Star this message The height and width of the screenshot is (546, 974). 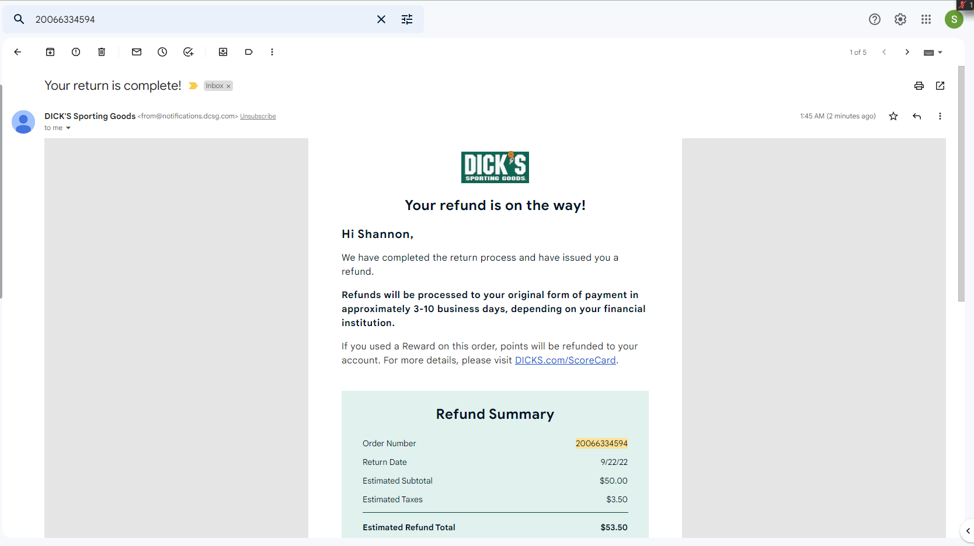tap(893, 116)
